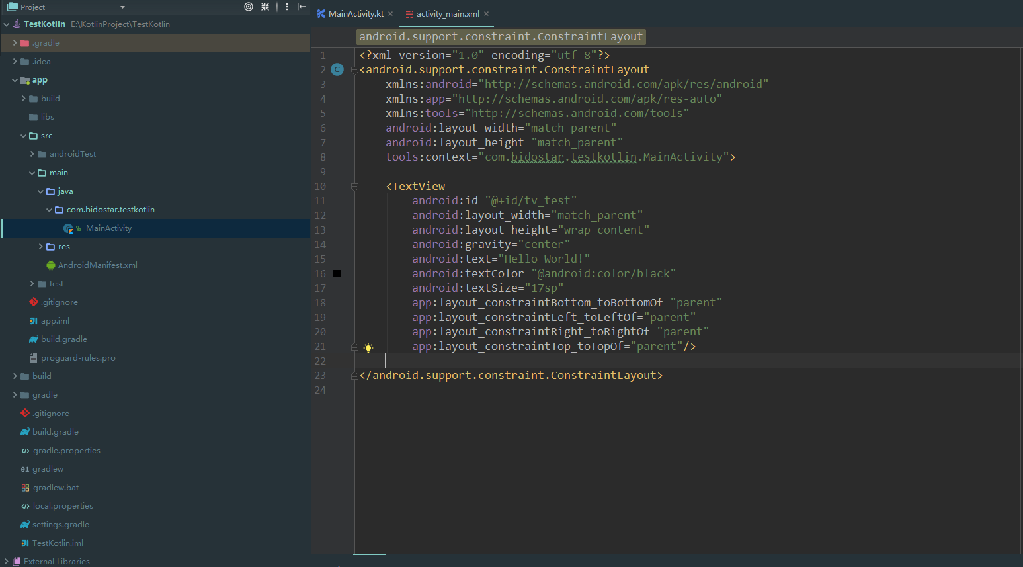Click the scroll from source target icon
1023x567 pixels.
[x=249, y=7]
